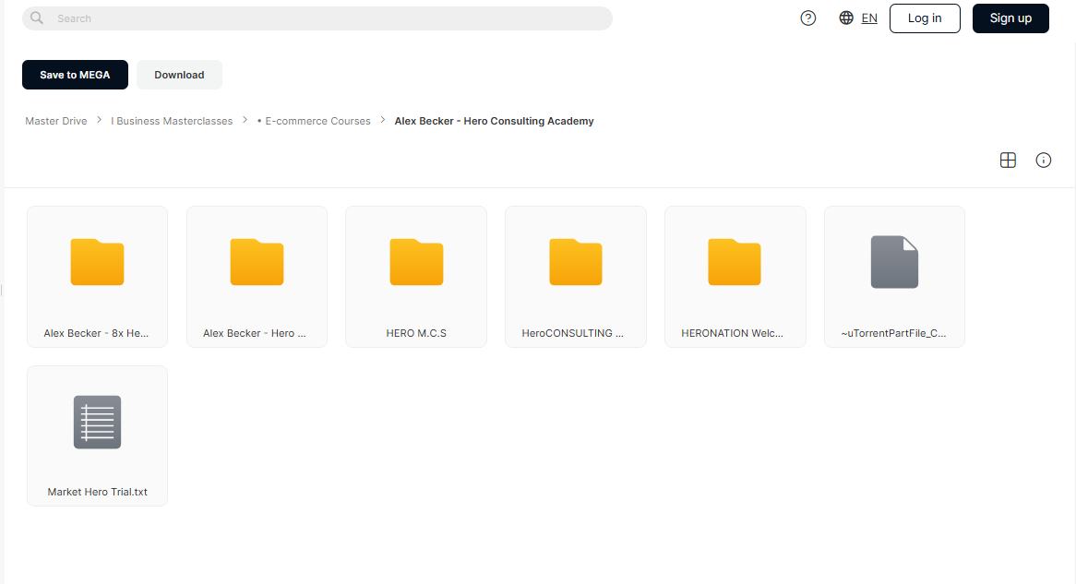Go to I Business Masterclasses breadcrumb
The width and height of the screenshot is (1076, 584).
click(172, 121)
